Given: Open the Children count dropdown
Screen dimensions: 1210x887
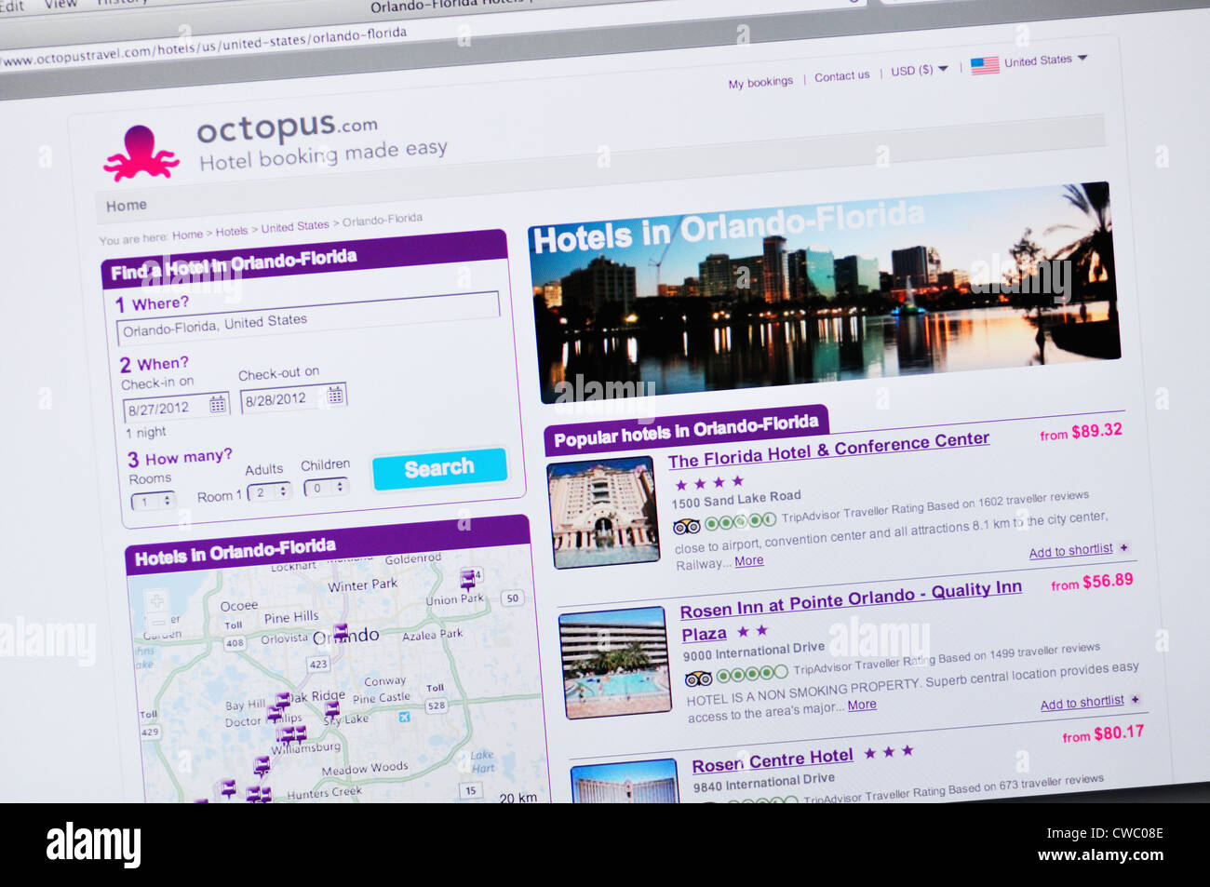Looking at the screenshot, I should (326, 487).
